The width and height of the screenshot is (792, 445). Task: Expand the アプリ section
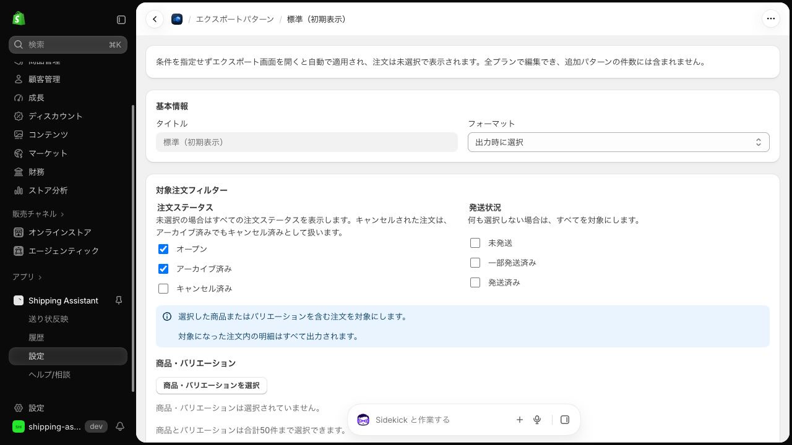pos(27,277)
